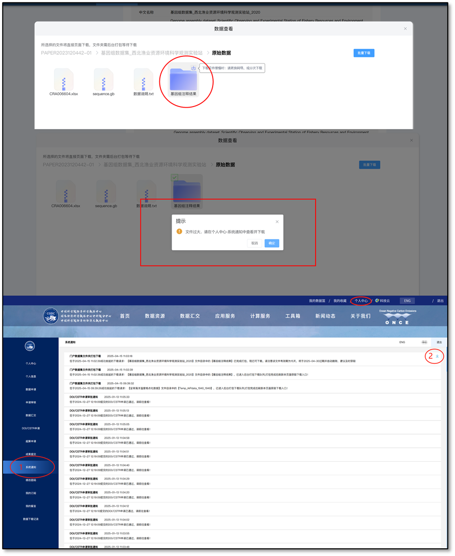Click download arrow icon on first notification
The image size is (455, 556).
(437, 356)
